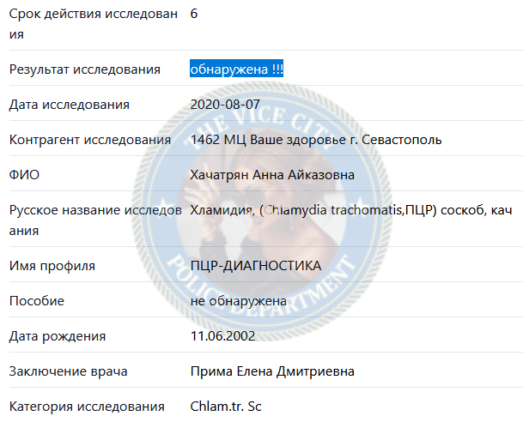Click the value '1462 МЦ Ваше здоровье г. Севастополь'

click(x=316, y=140)
